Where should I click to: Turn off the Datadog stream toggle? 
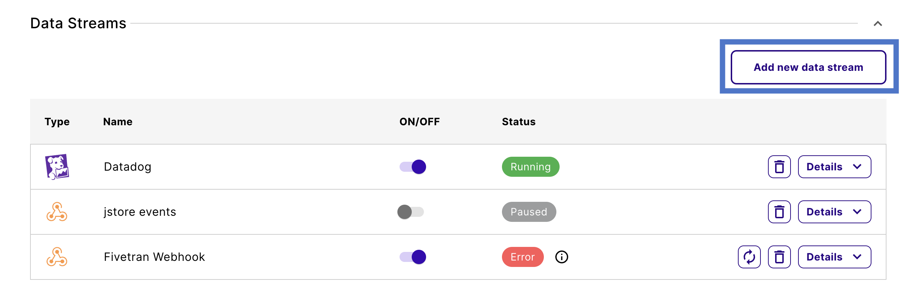point(413,167)
